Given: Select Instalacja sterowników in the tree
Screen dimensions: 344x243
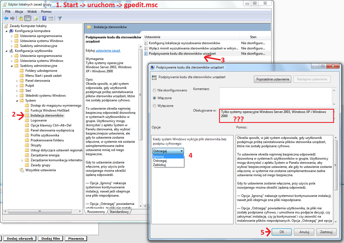Looking at the screenshot, I should 47,115.
